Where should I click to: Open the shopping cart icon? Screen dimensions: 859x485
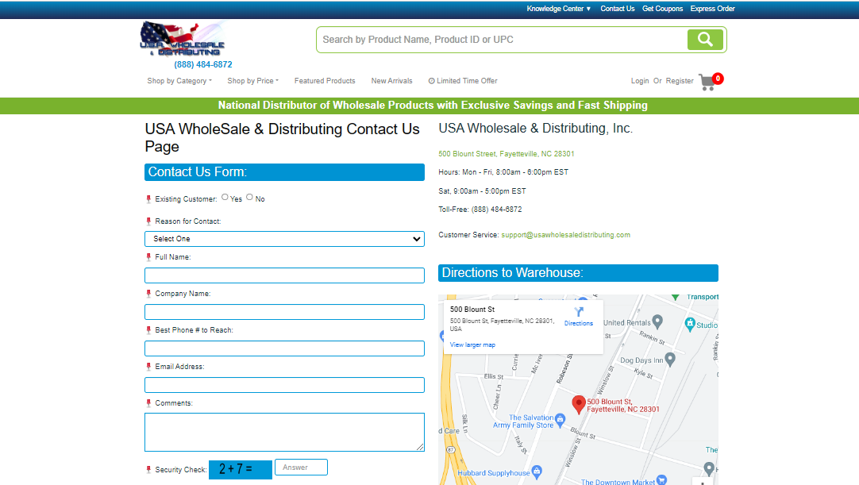point(711,82)
